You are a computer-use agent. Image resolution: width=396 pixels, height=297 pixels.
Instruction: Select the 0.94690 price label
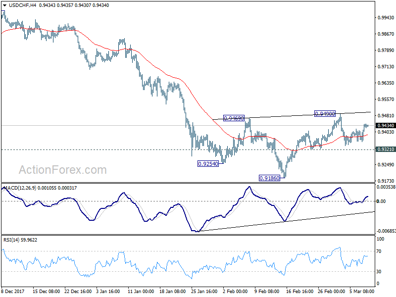234,118
